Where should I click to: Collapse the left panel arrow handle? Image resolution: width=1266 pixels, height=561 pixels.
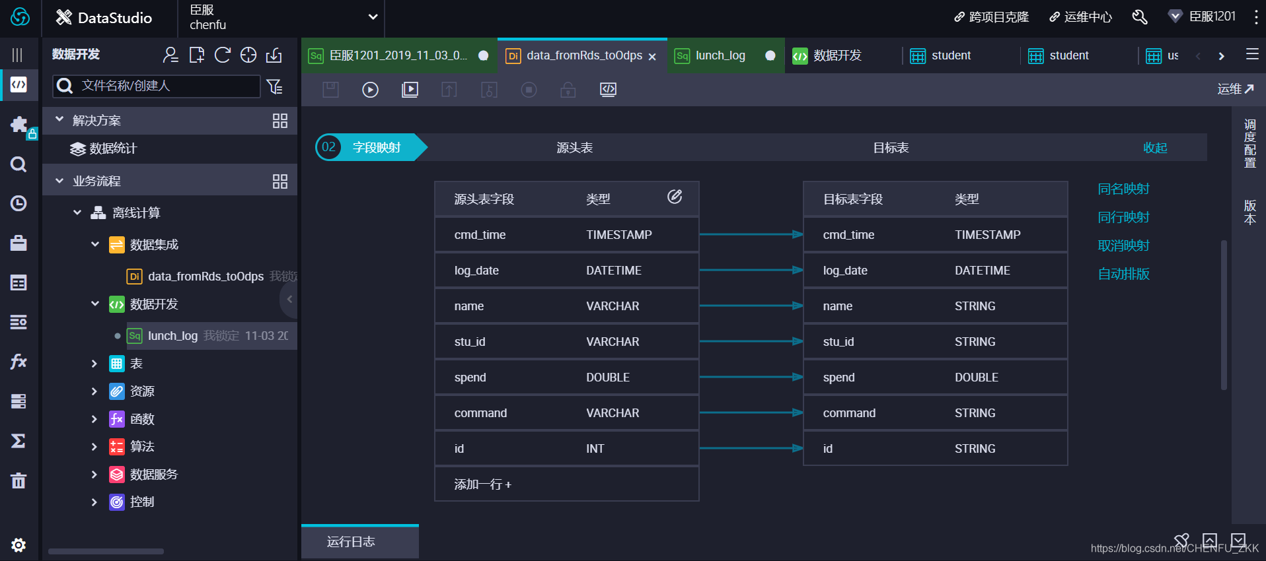(289, 299)
